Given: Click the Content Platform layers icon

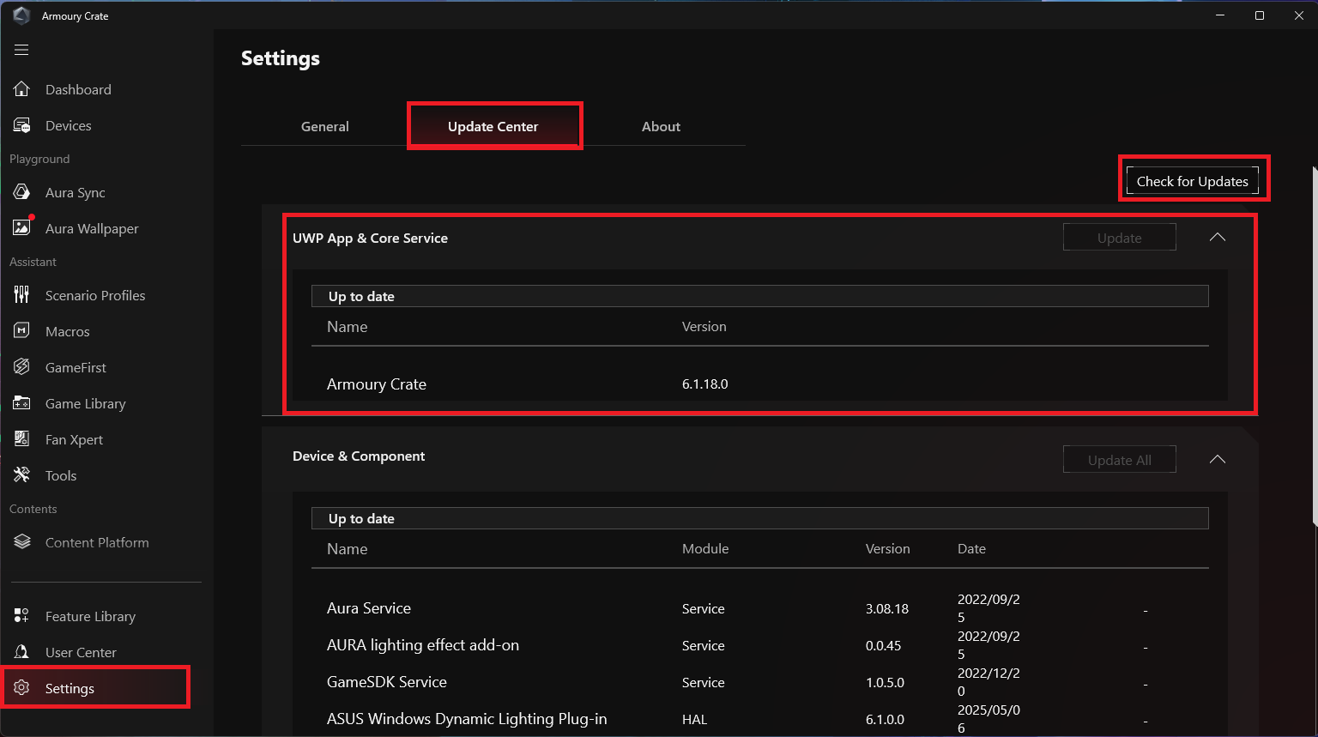Looking at the screenshot, I should click(21, 542).
